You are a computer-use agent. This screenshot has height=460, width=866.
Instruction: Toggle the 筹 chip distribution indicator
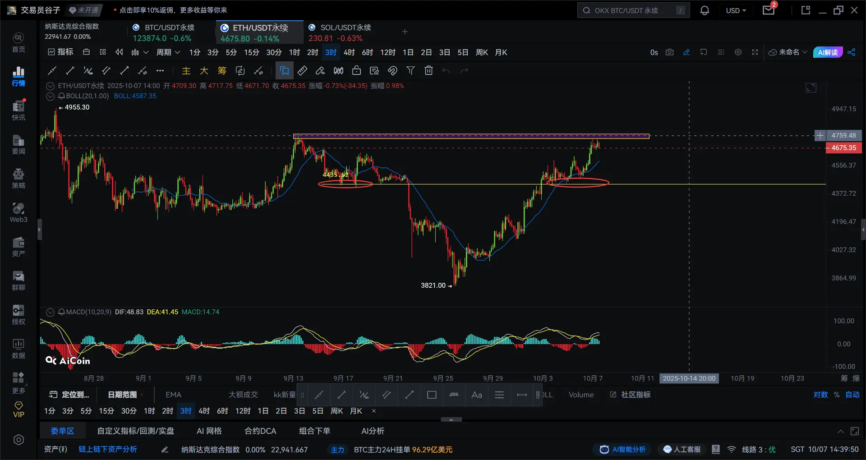222,70
